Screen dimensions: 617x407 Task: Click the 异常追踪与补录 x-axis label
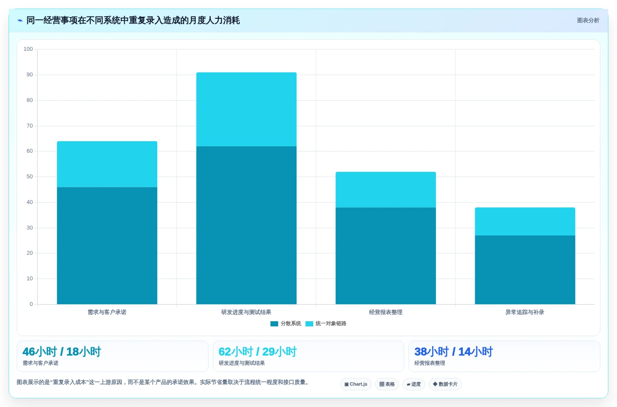(525, 312)
